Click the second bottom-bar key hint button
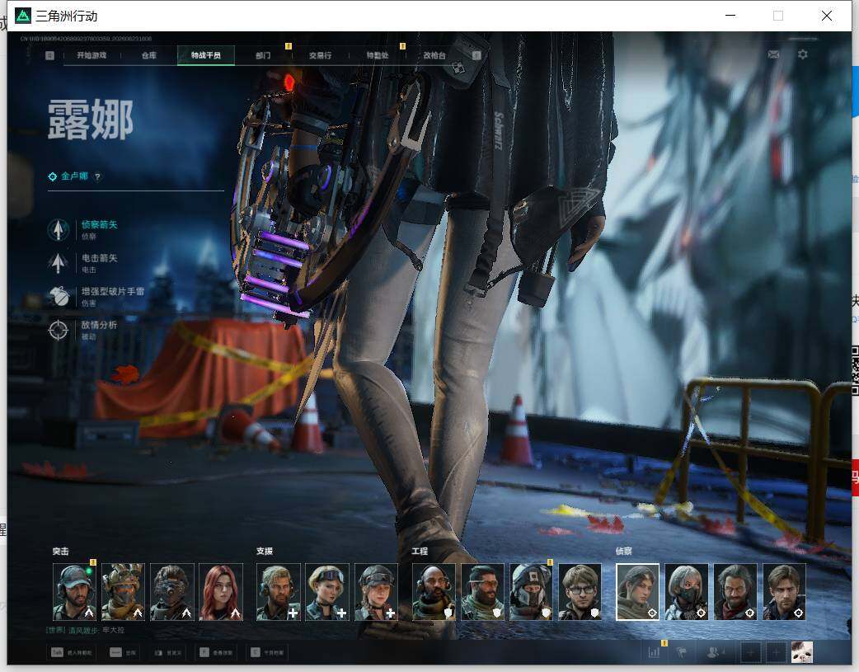 123,652
